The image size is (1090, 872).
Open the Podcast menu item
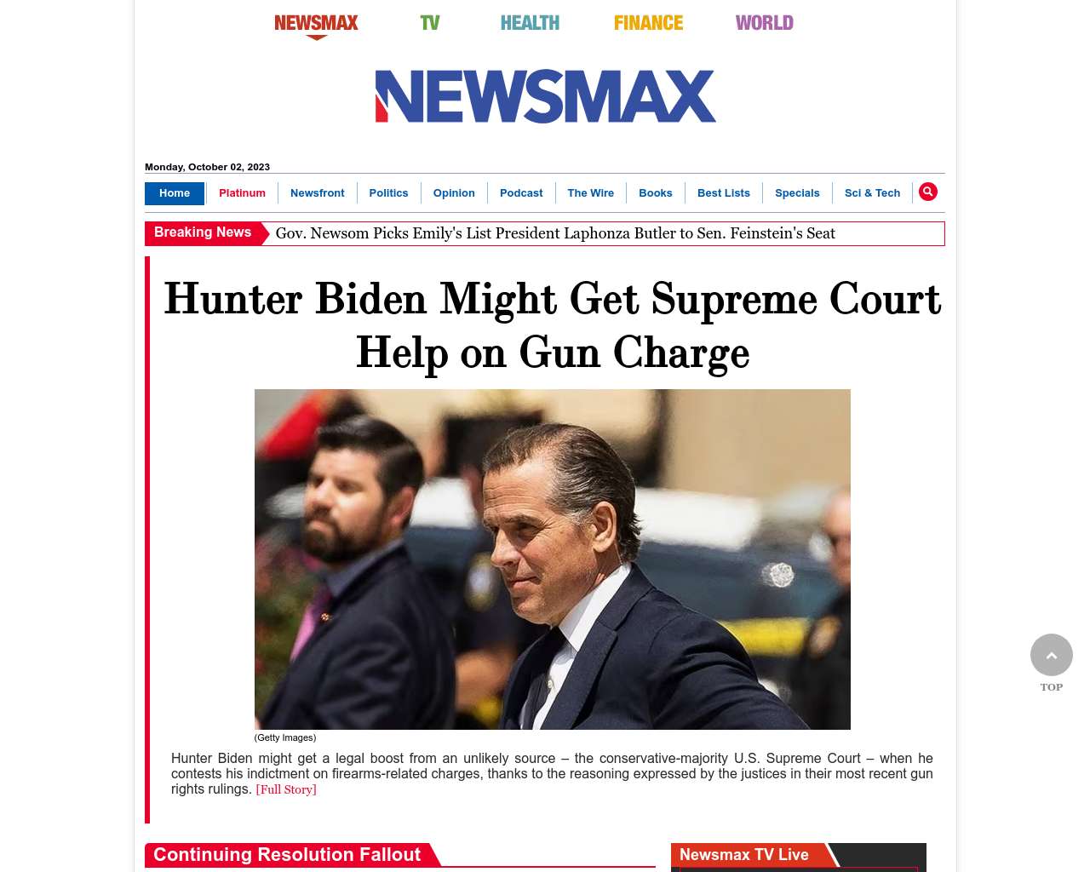tap(521, 193)
